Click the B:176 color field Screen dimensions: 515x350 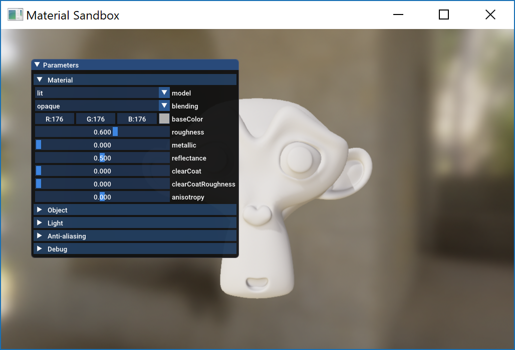[x=137, y=119]
